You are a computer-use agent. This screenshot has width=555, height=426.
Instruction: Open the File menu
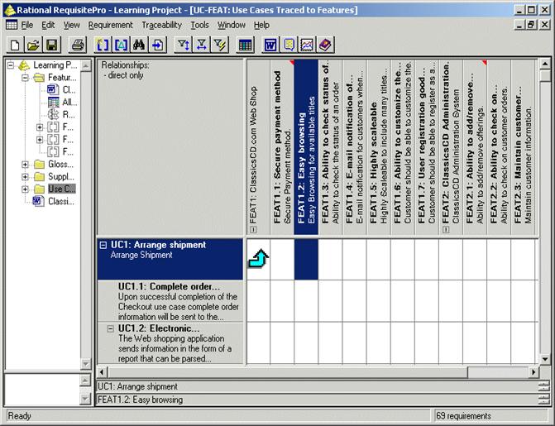click(x=27, y=25)
